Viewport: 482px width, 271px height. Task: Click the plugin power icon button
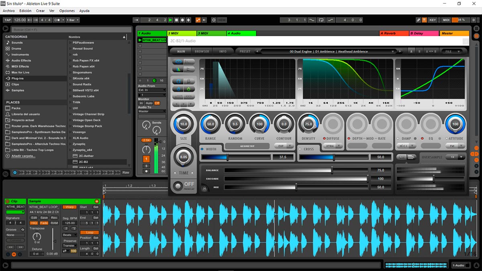click(x=189, y=89)
